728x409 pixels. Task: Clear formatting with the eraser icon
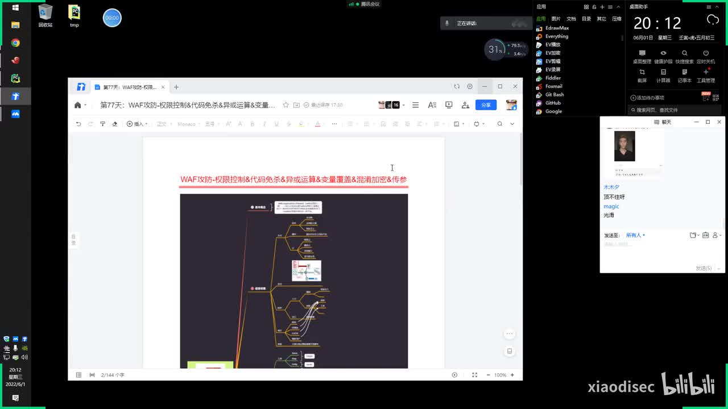click(115, 124)
